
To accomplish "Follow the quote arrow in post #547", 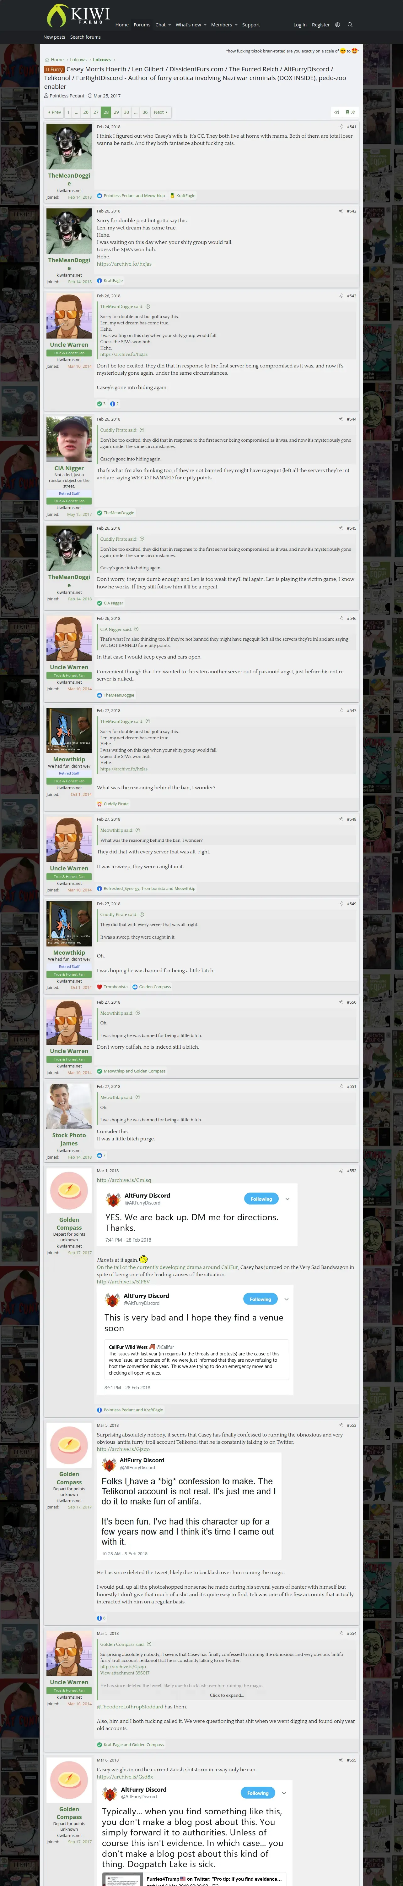I will click(148, 721).
